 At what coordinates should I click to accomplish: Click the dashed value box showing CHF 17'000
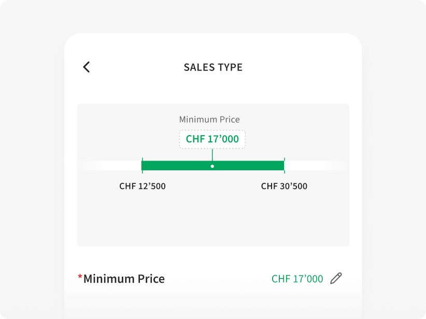(212, 139)
